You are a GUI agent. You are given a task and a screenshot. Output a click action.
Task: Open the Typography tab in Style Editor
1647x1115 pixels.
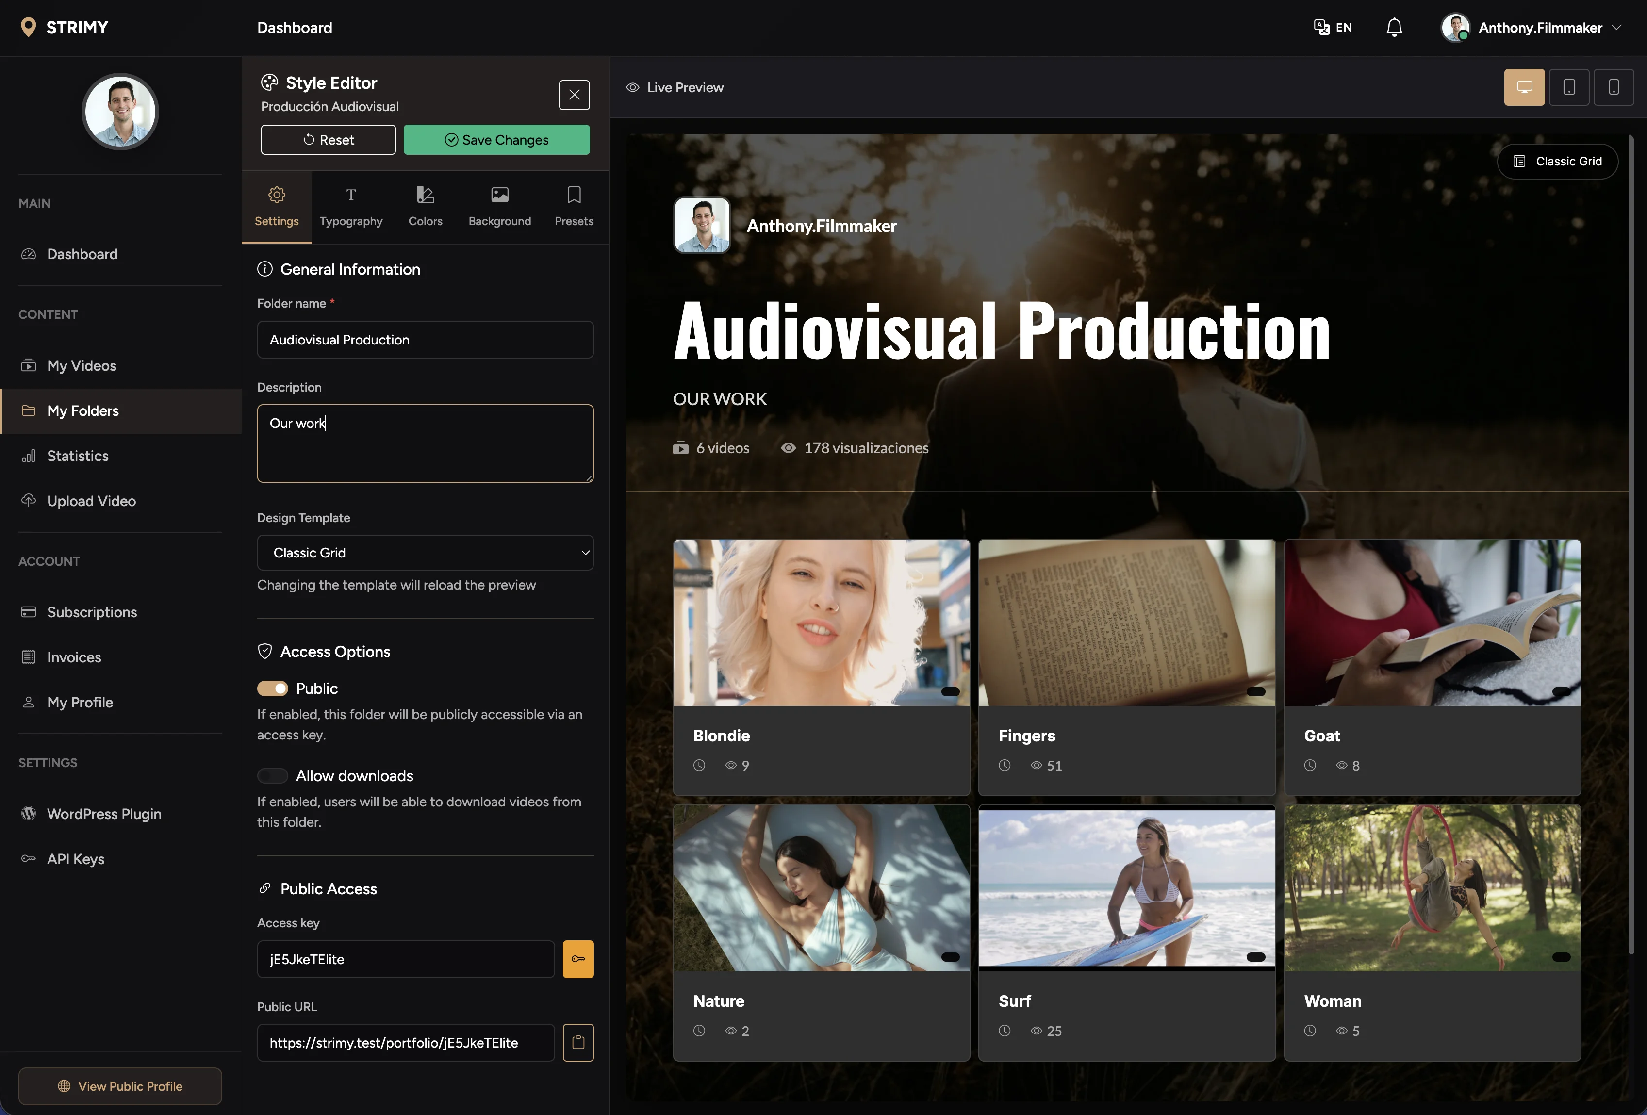coord(351,205)
